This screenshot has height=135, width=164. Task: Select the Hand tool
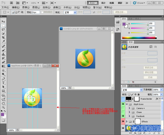click(3, 103)
